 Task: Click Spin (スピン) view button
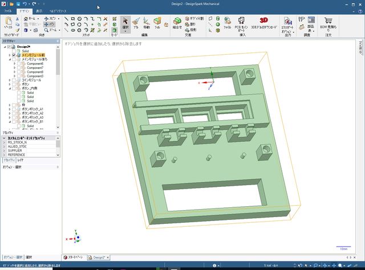[x=50, y=19]
